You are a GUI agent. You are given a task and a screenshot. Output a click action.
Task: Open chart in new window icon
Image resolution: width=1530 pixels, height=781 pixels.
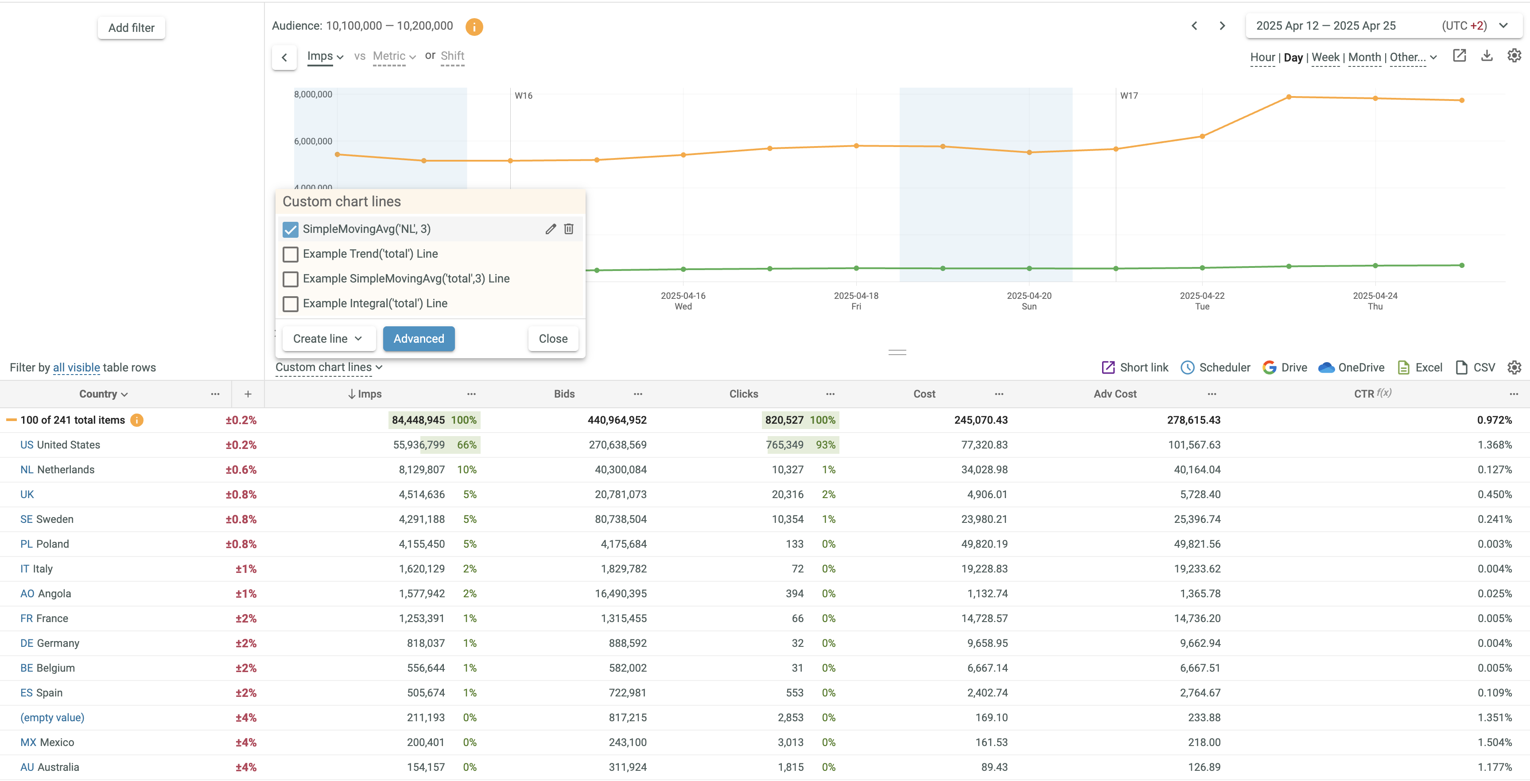click(1459, 56)
